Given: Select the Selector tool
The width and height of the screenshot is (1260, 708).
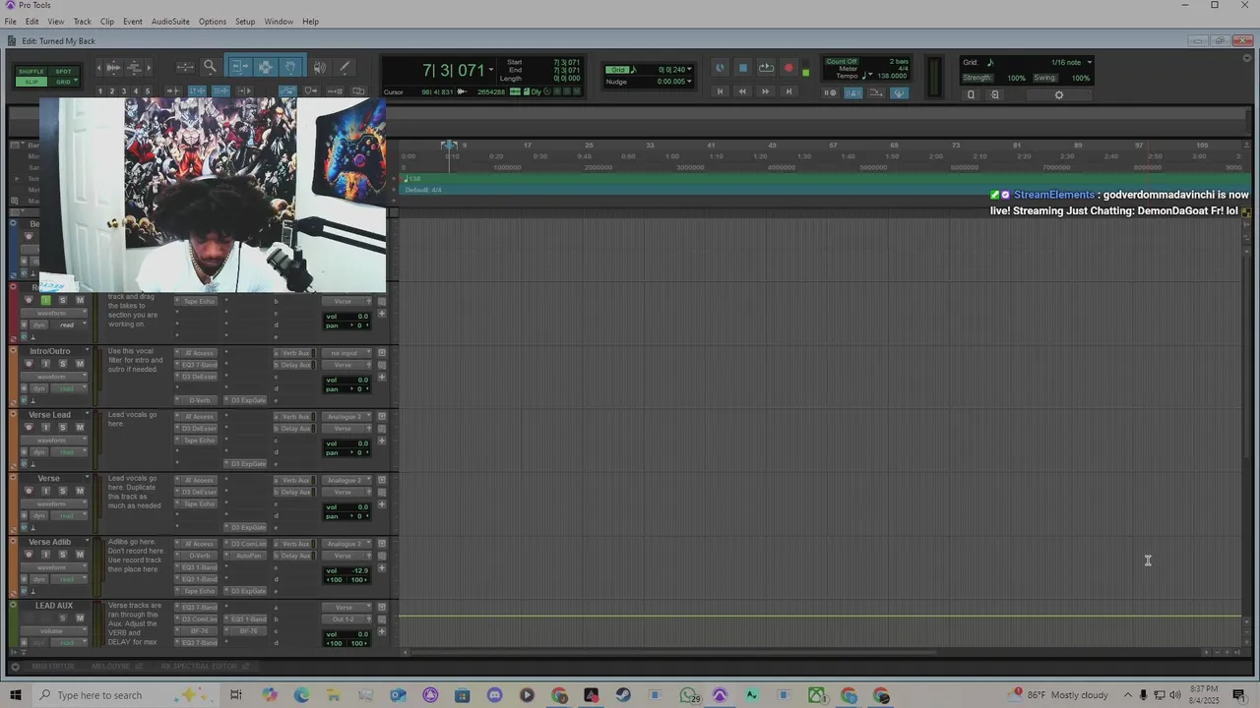Looking at the screenshot, I should (x=266, y=67).
